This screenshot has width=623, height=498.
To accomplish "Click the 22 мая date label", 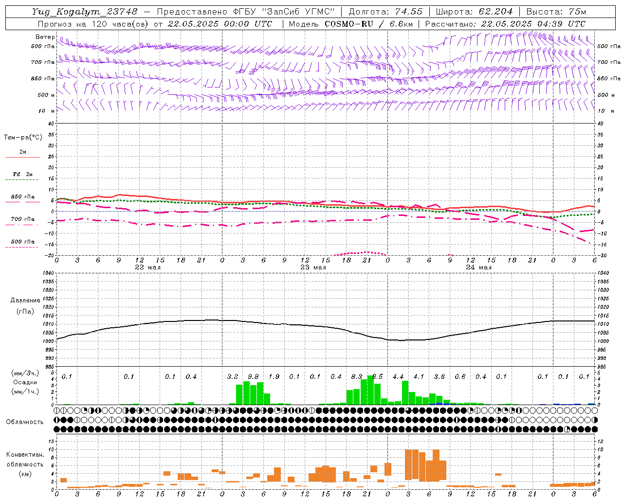I will click(147, 267).
